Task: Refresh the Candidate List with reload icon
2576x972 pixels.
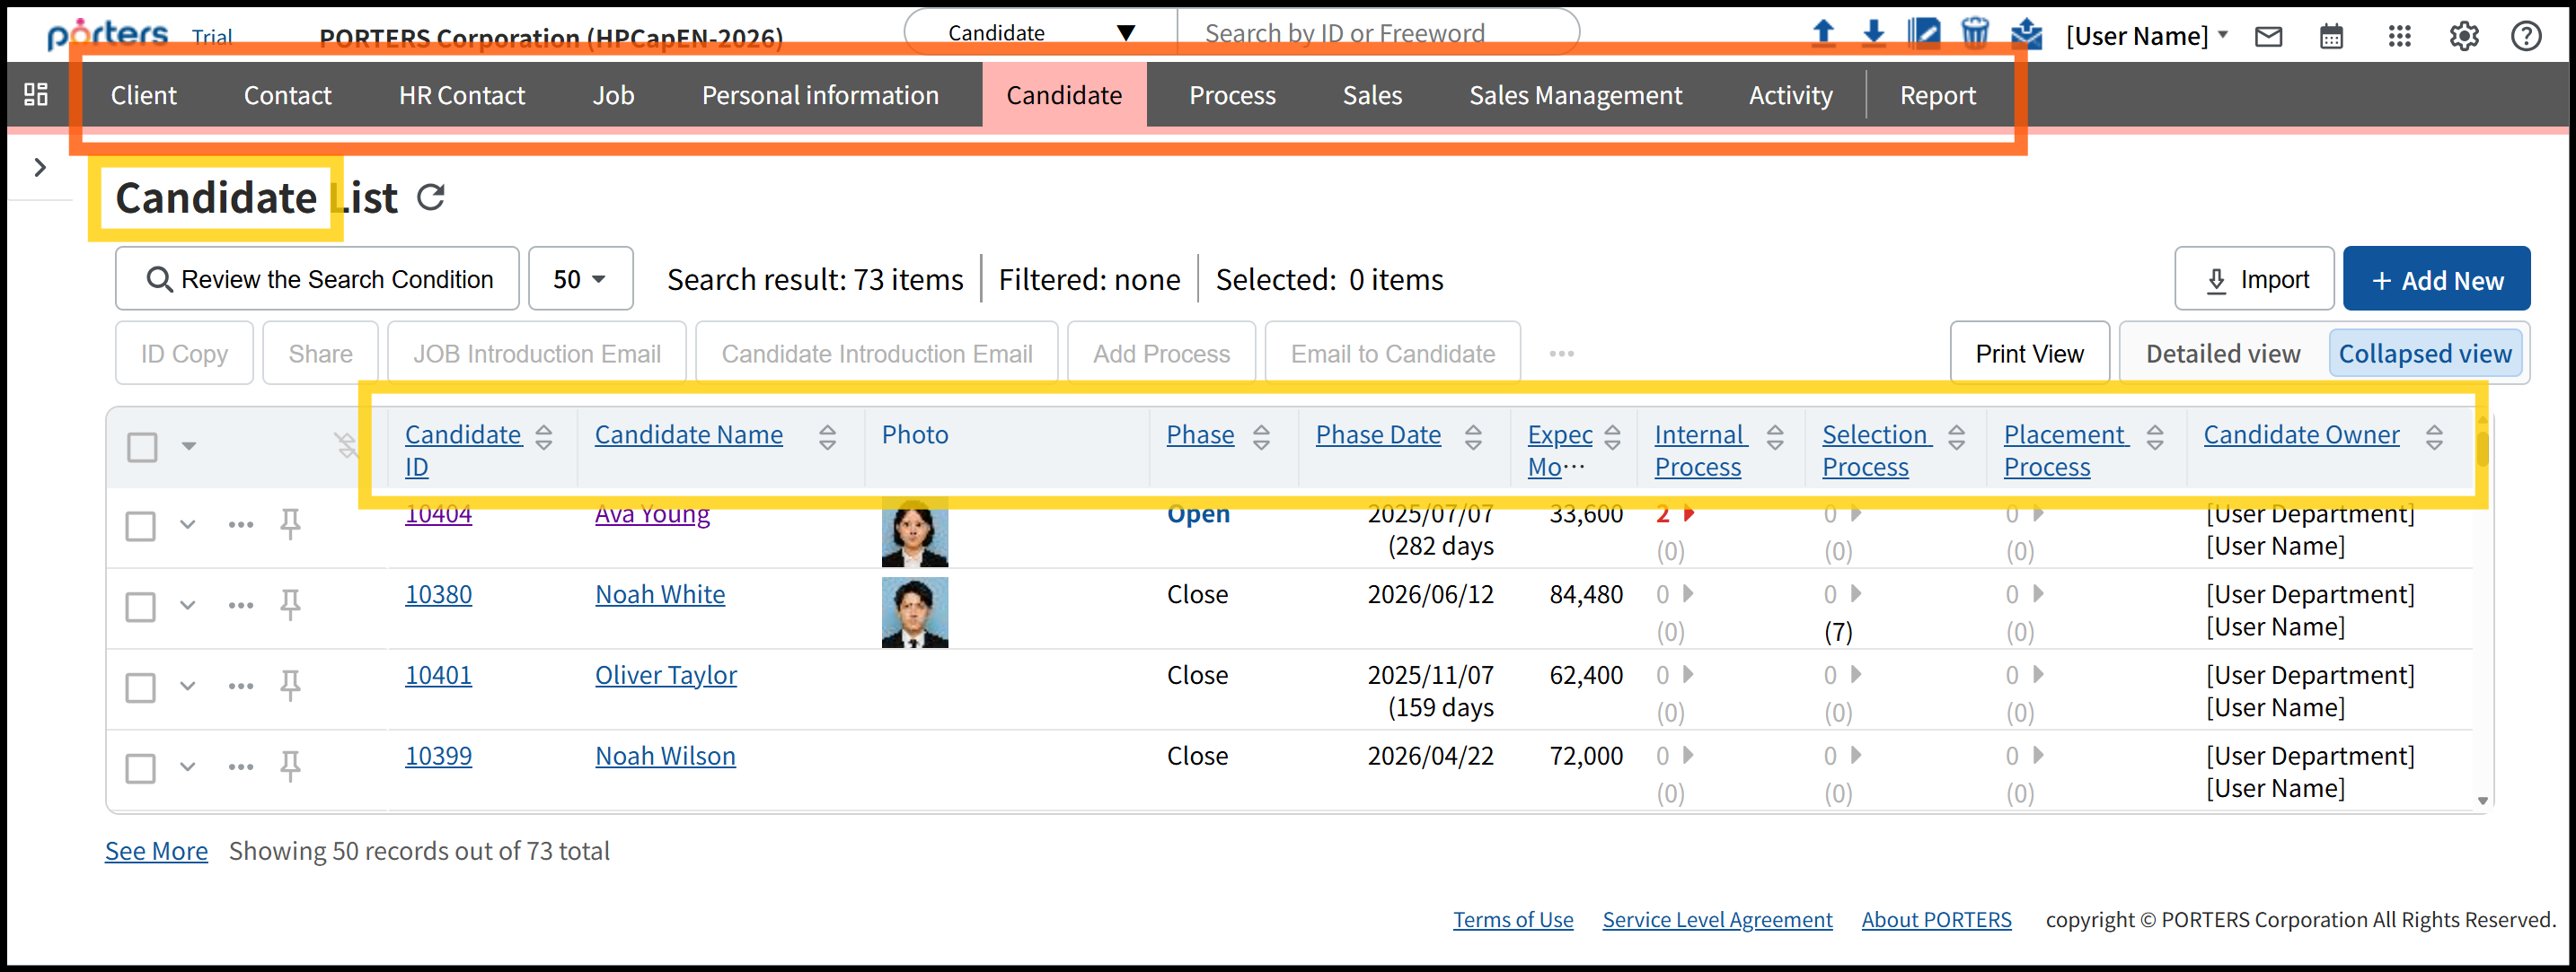Action: pos(431,197)
